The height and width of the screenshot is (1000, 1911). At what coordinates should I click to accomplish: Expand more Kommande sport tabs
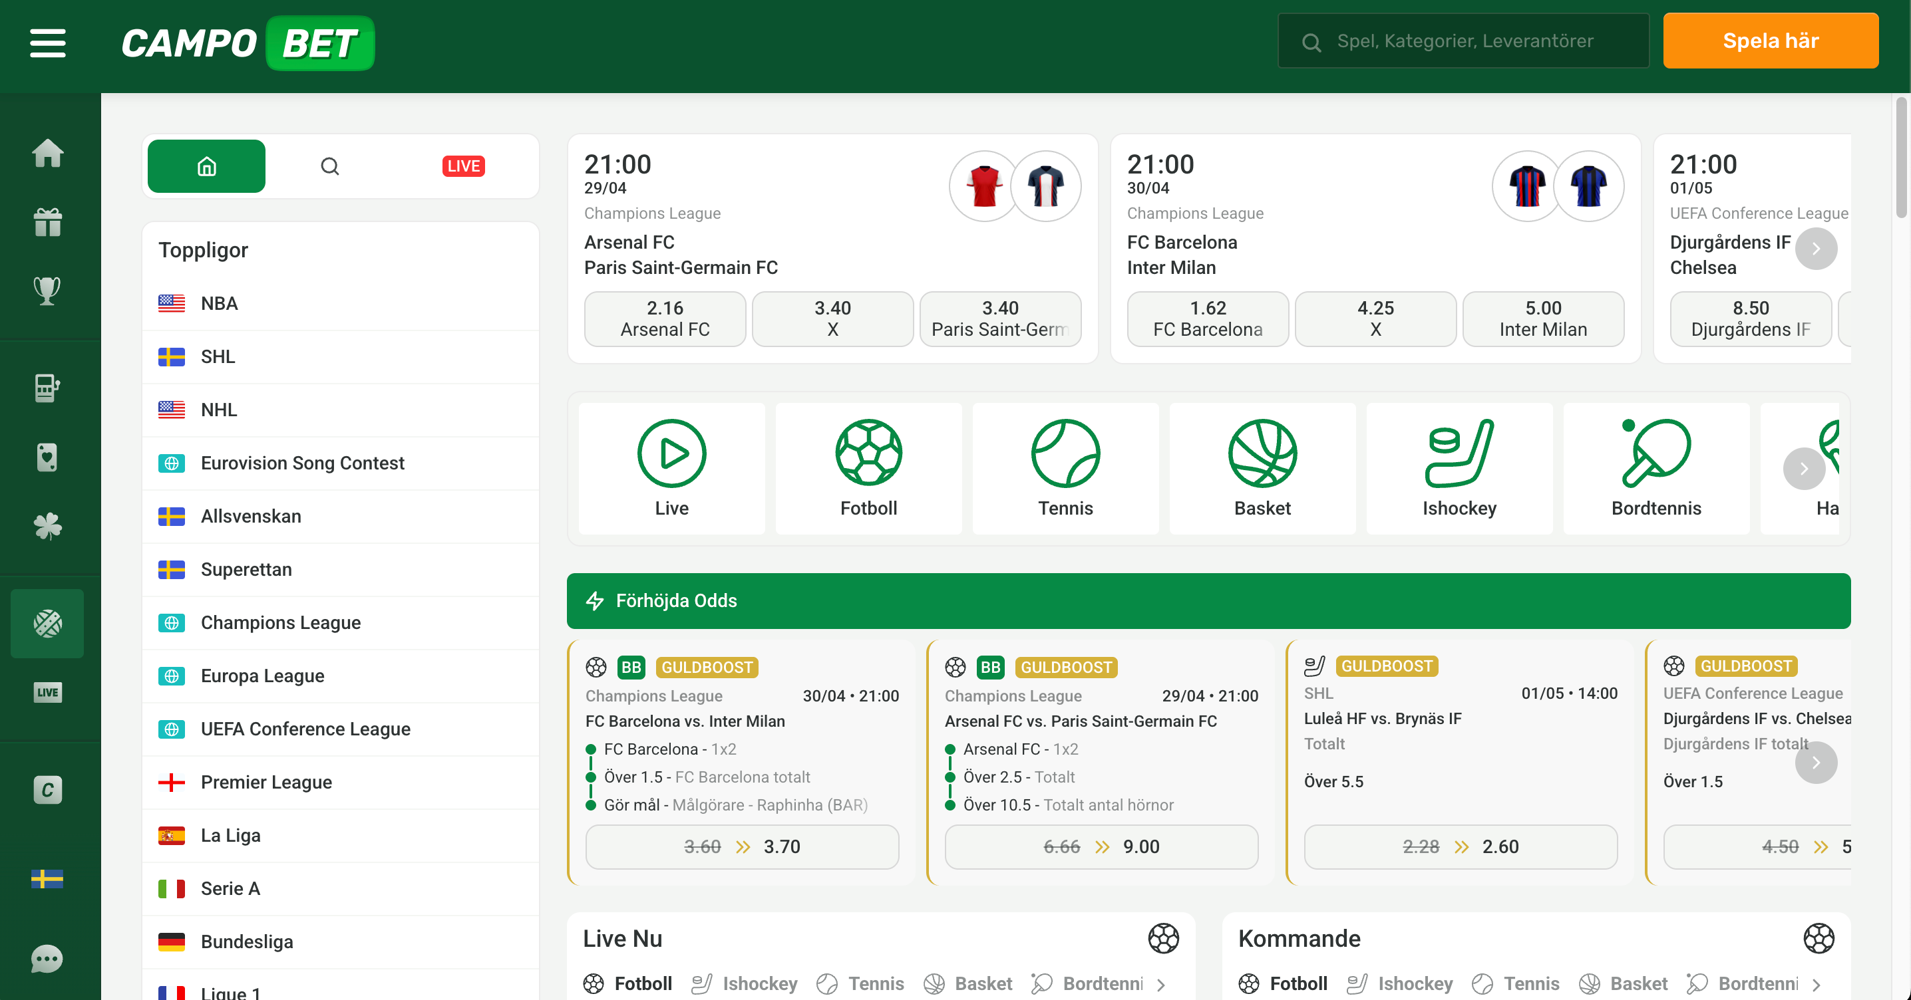tap(1817, 985)
